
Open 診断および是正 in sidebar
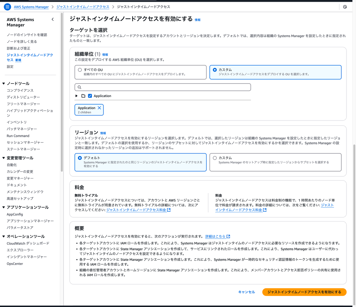(18, 48)
